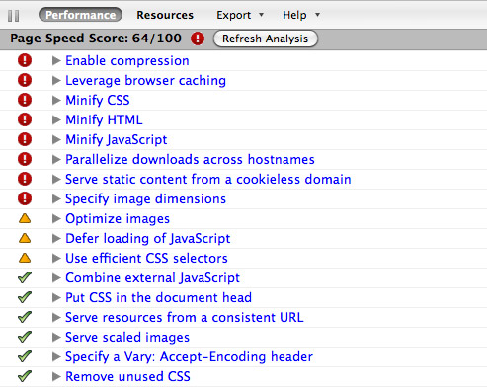Click green checkmark beside Combine external JavaScript
This screenshot has width=487, height=389.
click(25, 277)
